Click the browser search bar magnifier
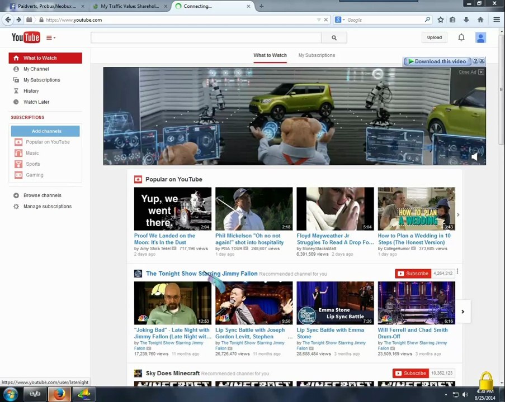505x402 pixels. (x=427, y=20)
